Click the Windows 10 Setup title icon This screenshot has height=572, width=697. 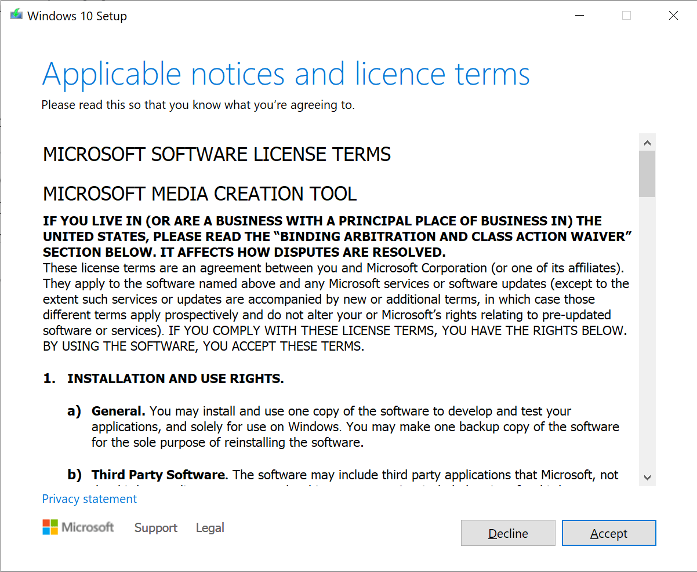(16, 16)
